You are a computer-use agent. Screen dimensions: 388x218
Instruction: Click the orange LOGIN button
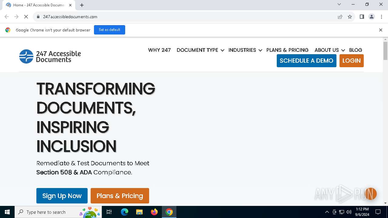click(352, 61)
